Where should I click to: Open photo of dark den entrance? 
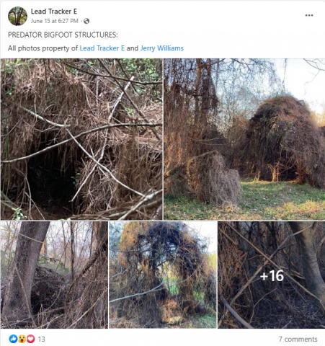coord(81,139)
